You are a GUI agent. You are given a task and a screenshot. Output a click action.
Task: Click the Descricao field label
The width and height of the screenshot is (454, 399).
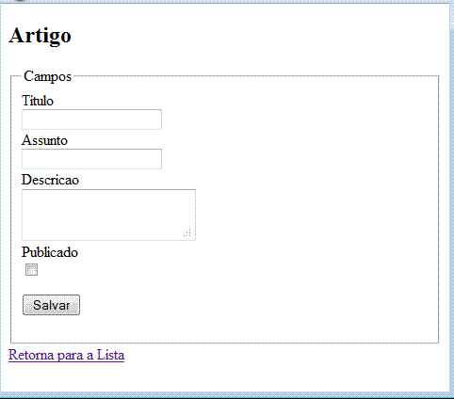coord(50,180)
